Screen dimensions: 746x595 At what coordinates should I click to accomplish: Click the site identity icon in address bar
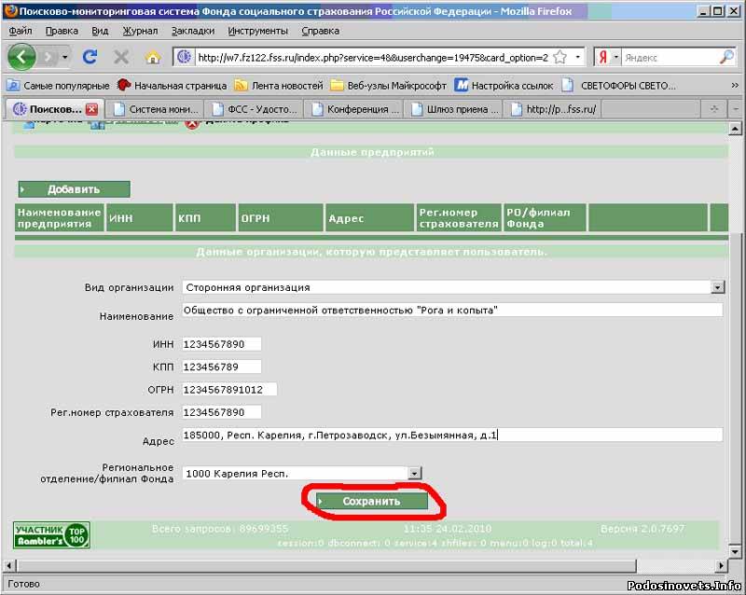(x=184, y=57)
